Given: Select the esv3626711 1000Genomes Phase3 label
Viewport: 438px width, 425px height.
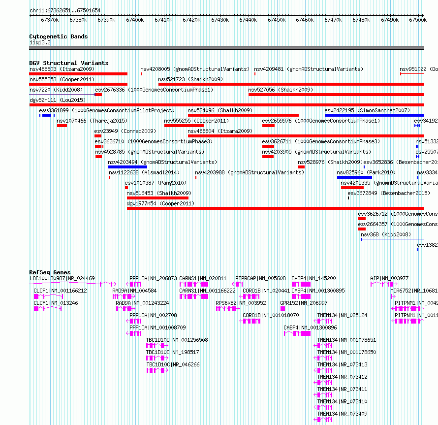Looking at the screenshot, I should [321, 141].
